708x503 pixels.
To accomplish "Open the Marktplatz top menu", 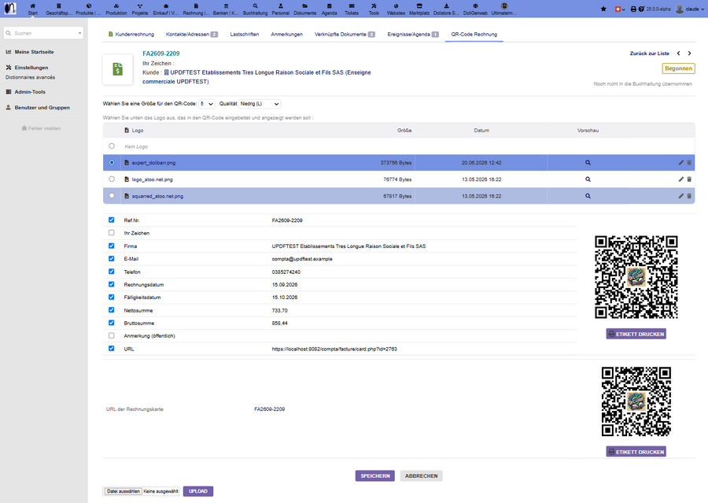I will click(x=419, y=9).
